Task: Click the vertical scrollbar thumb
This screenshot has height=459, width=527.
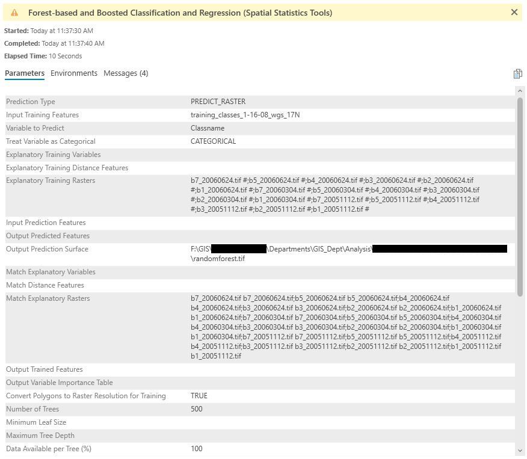Action: 520,196
